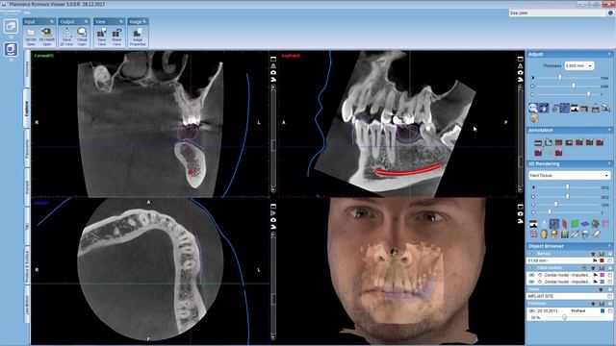Image resolution: width=616 pixels, height=346 pixels.
Task: Check the box for second Dental model row
Action: coord(609,282)
